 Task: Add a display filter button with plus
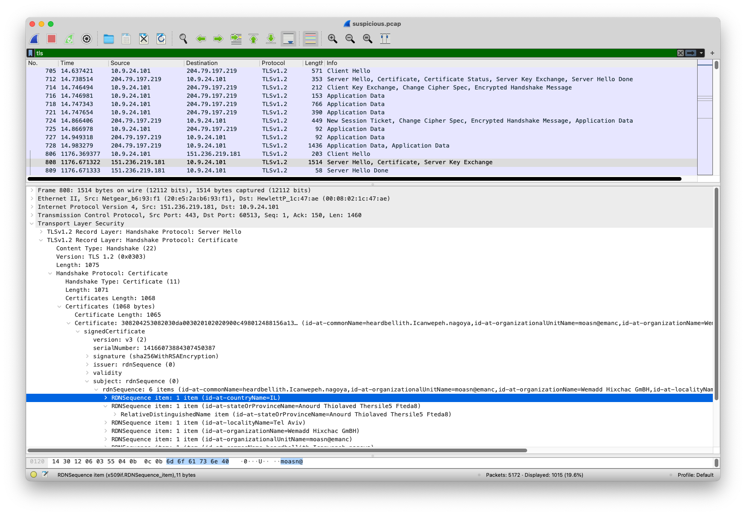click(x=712, y=53)
